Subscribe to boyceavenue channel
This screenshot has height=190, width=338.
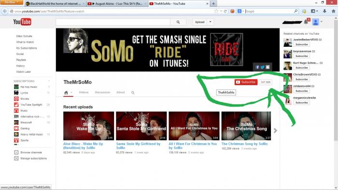click(x=301, y=56)
